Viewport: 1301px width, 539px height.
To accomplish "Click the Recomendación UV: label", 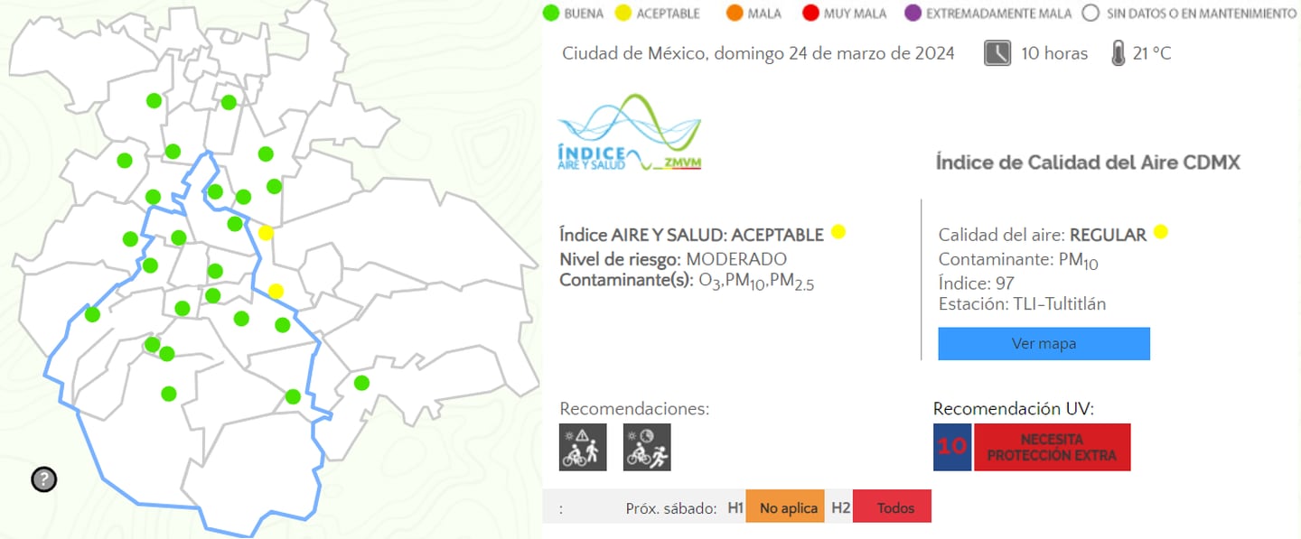I will 1014,408.
